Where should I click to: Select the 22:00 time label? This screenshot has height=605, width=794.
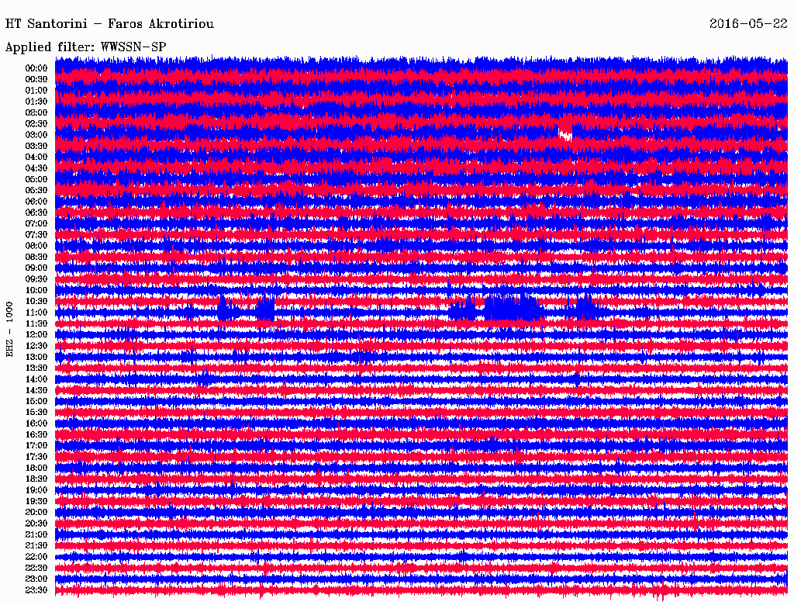36,557
